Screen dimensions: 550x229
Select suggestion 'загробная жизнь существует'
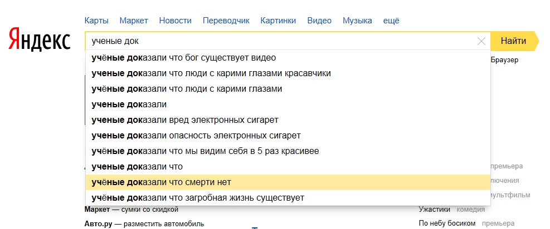[x=288, y=198]
